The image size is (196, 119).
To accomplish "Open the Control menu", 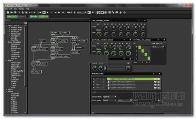I will (21, 9).
